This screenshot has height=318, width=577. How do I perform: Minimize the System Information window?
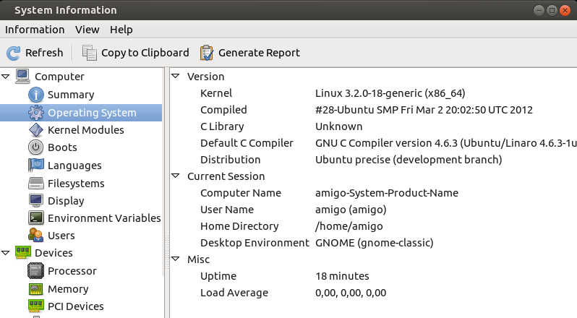(x=539, y=10)
